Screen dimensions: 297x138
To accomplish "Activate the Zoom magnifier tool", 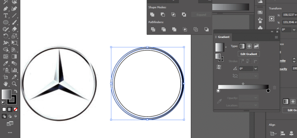I will pyautogui.click(x=14, y=84).
